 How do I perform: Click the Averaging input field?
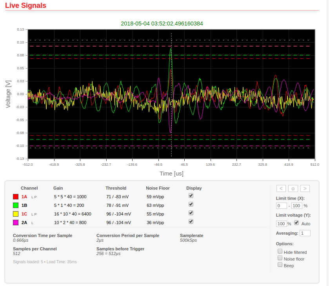[305, 233]
